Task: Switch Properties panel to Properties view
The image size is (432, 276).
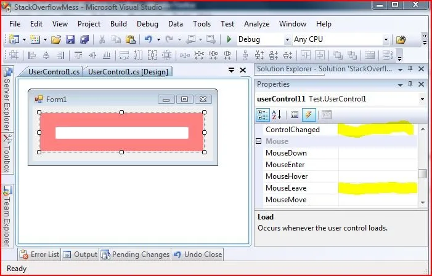Action: point(295,115)
